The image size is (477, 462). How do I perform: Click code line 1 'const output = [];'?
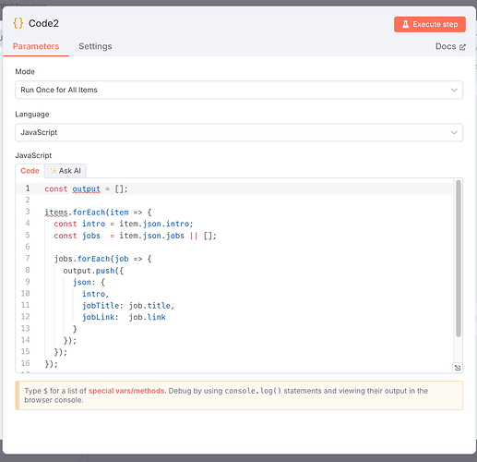click(86, 188)
